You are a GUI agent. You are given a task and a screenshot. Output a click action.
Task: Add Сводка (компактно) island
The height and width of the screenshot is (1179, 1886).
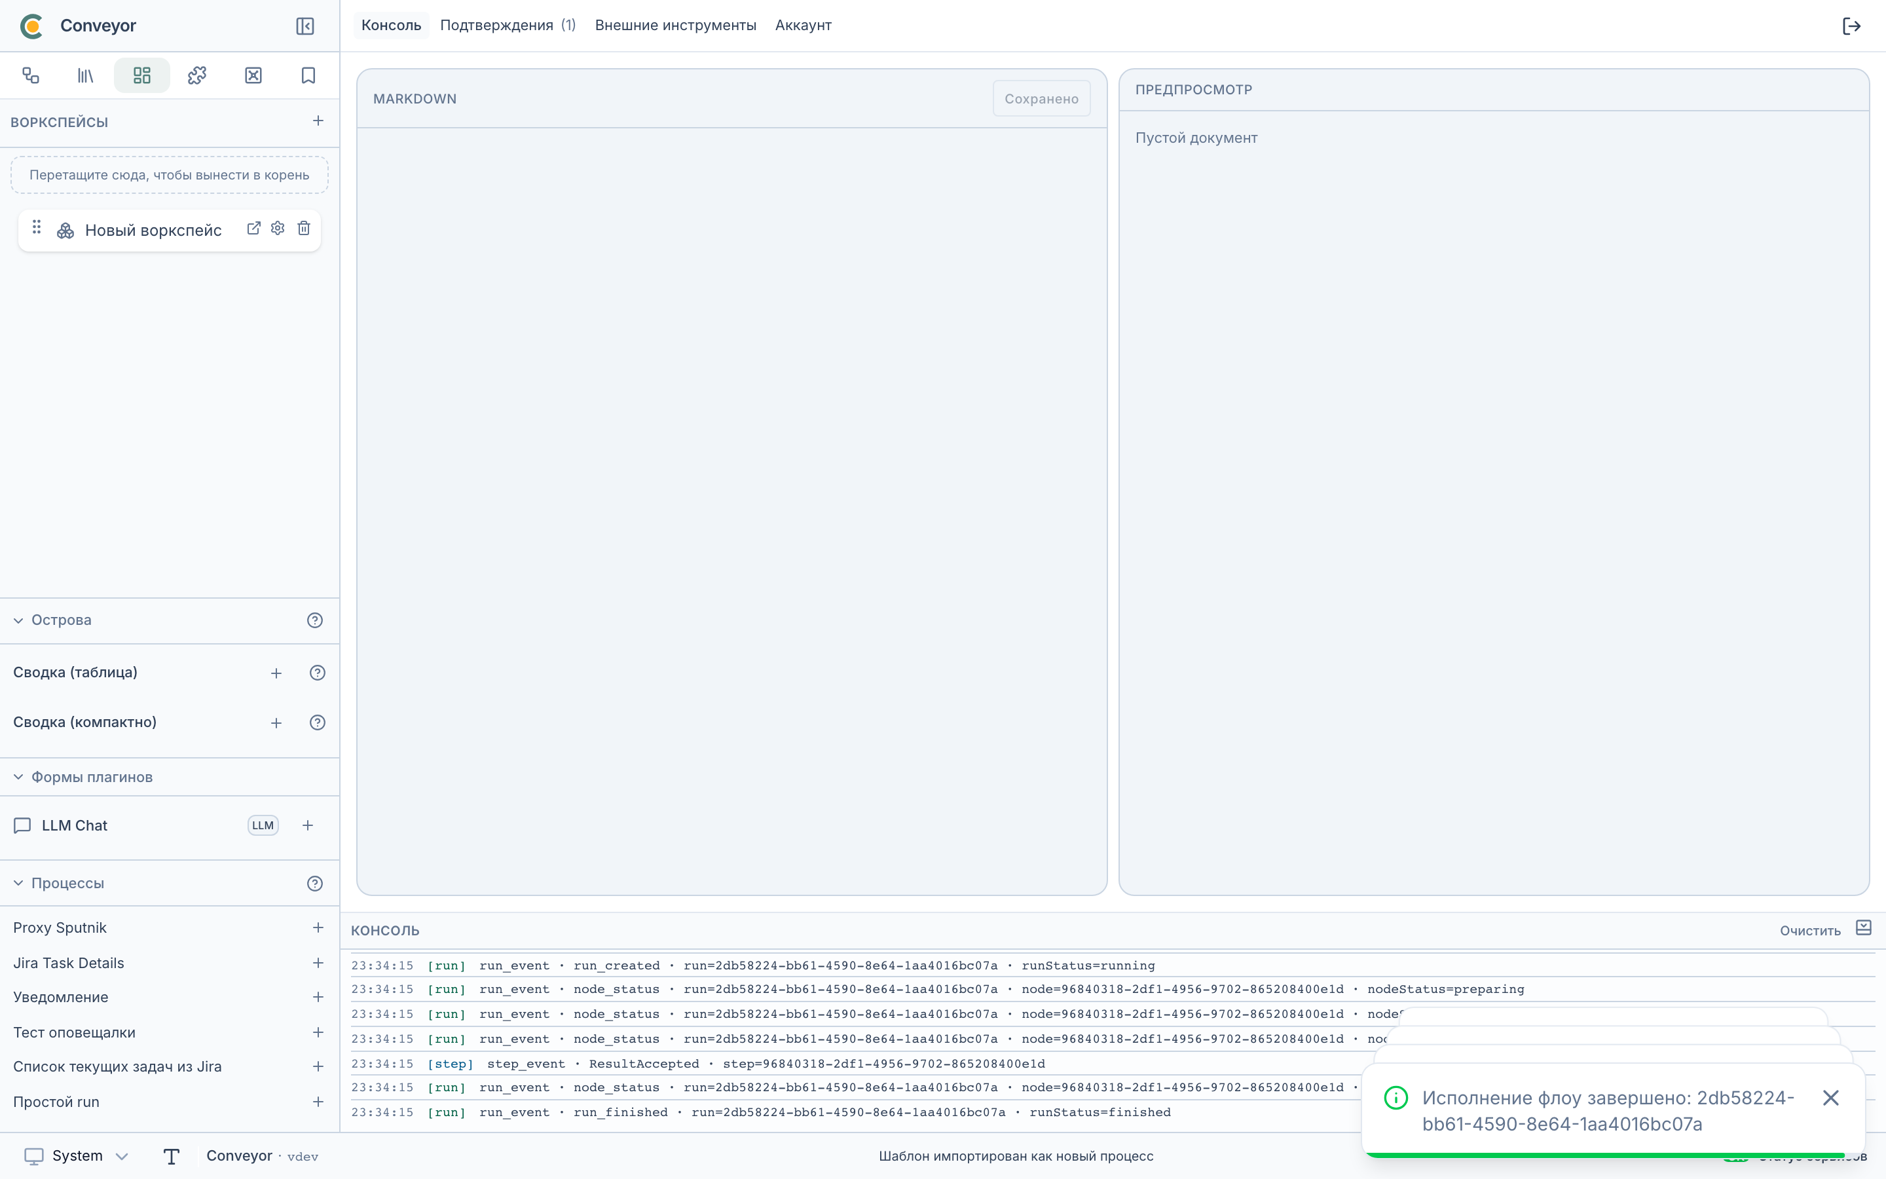point(276,723)
